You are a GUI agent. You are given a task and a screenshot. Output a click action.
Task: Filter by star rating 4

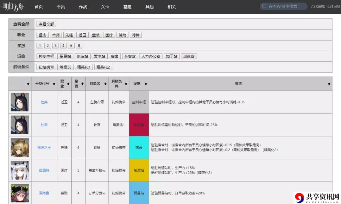pyautogui.click(x=63, y=46)
